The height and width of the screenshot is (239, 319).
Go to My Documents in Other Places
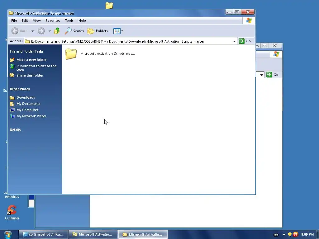(28, 104)
